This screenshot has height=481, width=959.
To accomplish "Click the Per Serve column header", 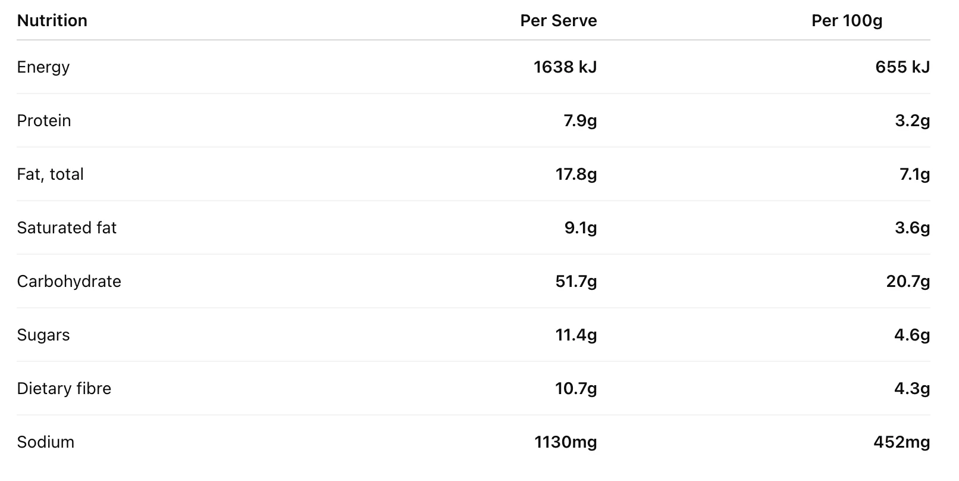I will tap(559, 21).
